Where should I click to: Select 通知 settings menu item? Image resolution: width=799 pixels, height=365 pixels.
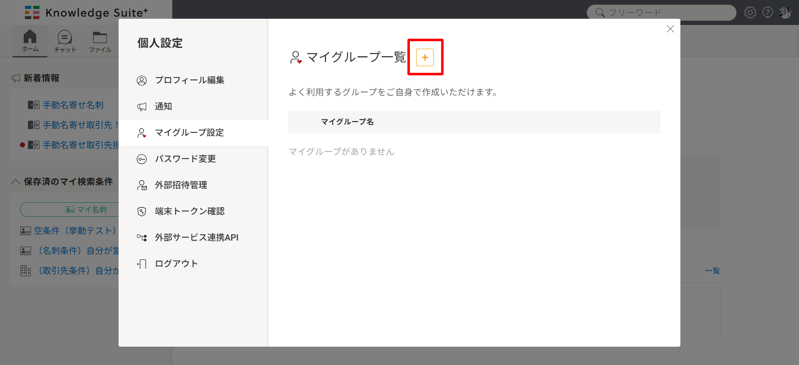coord(163,107)
